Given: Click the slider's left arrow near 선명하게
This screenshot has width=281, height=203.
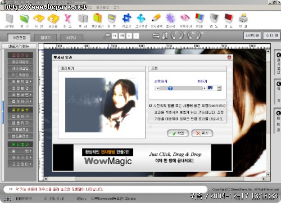Looking at the screenshot, I should [157, 88].
